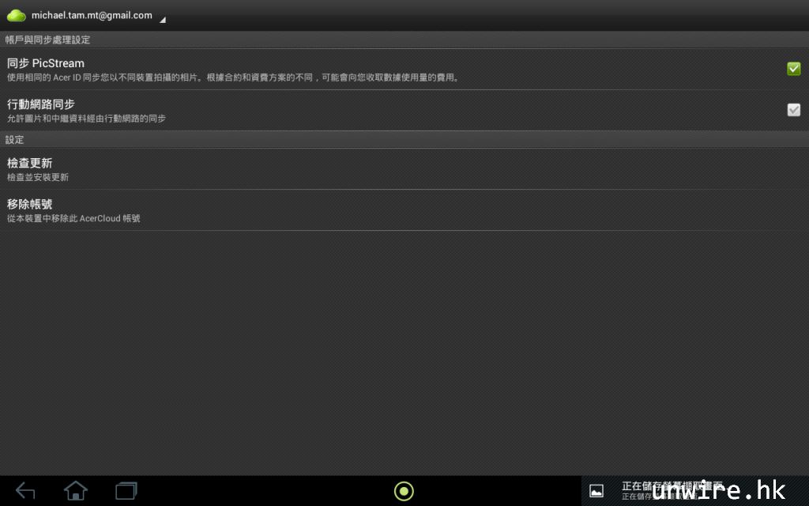Click the 檢查並安裝更新 subtitle text
Image resolution: width=809 pixels, height=506 pixels.
click(x=38, y=177)
